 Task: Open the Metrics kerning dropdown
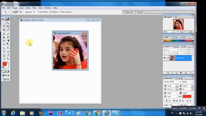(x=177, y=89)
